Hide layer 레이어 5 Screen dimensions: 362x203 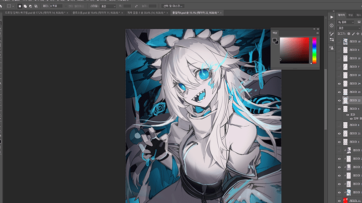(339, 109)
